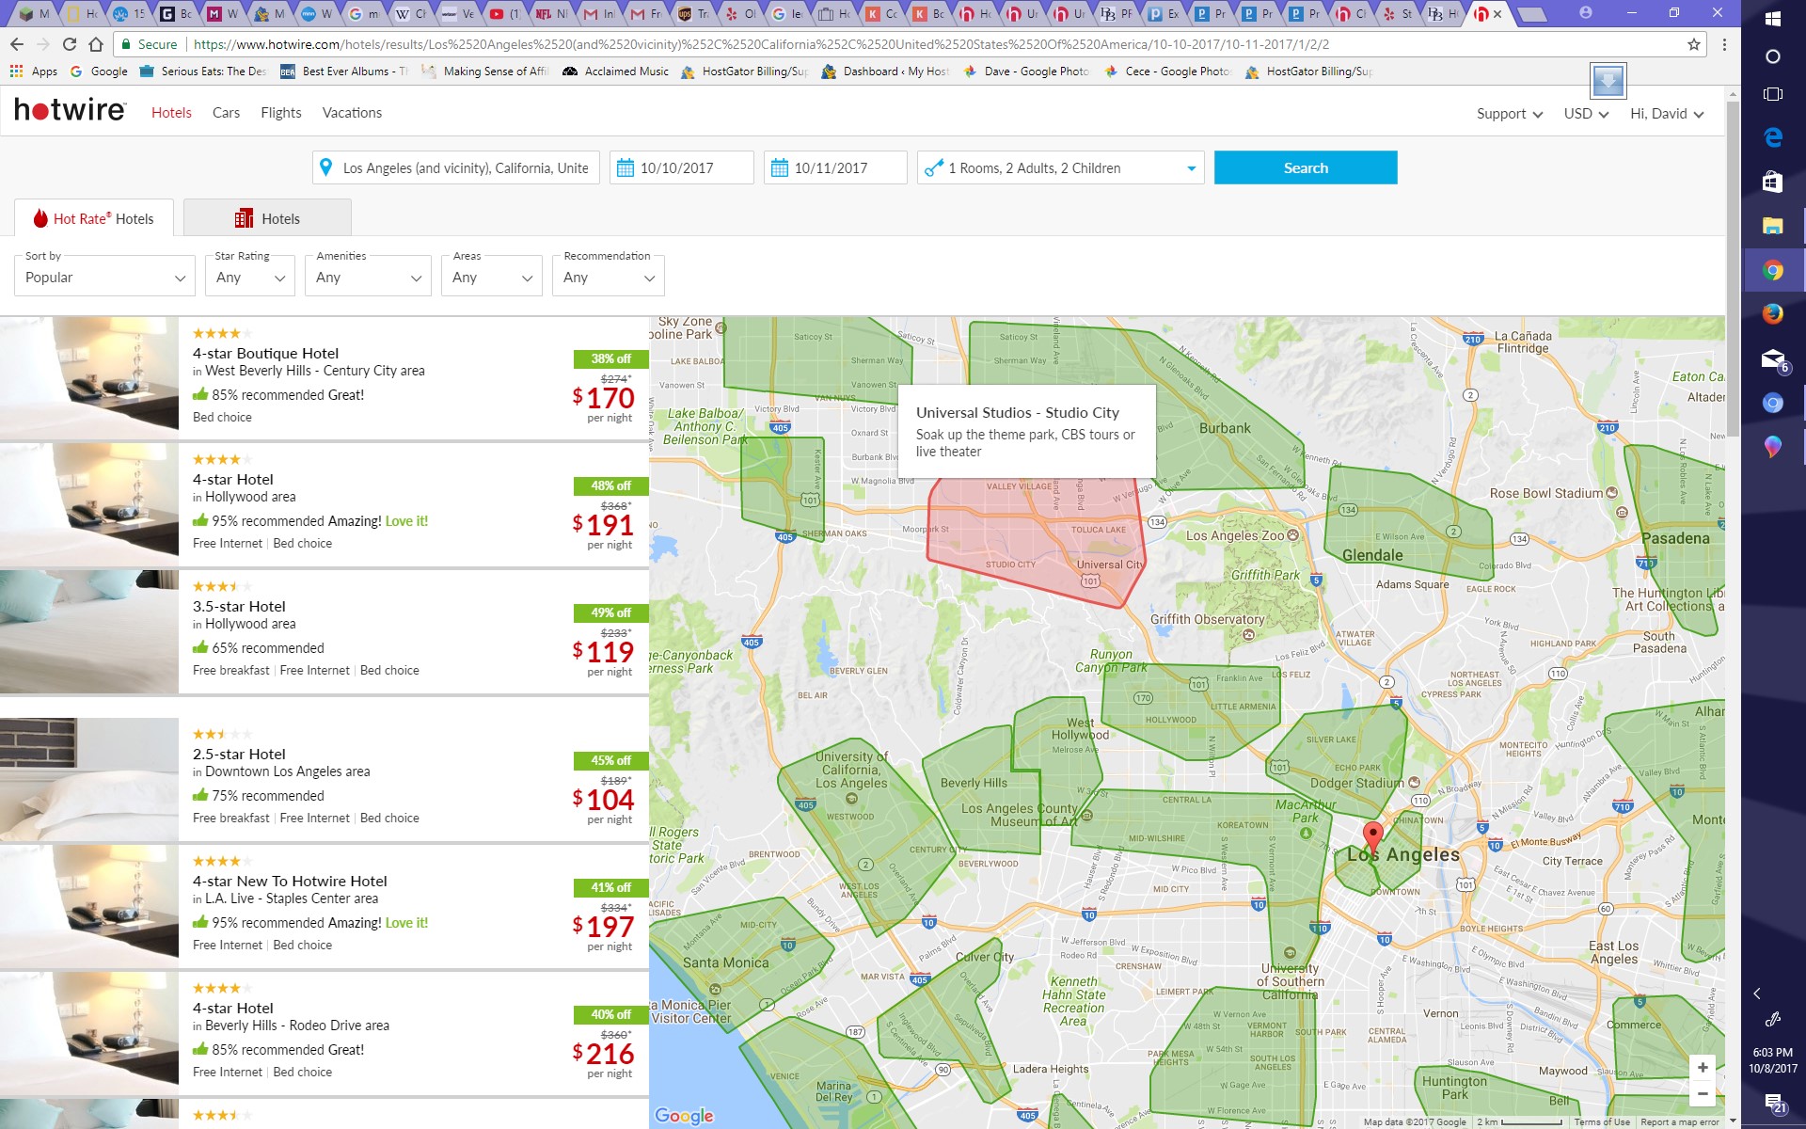Click the guest/room selector input field

[x=1057, y=167]
